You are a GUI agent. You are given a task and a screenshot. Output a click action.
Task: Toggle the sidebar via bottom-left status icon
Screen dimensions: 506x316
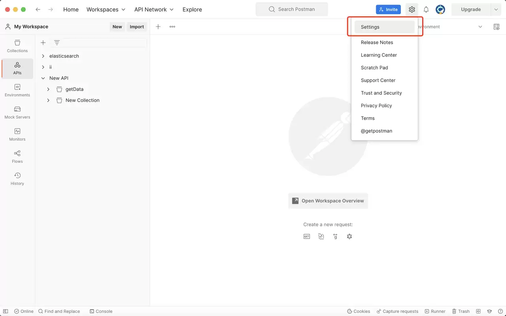6,311
